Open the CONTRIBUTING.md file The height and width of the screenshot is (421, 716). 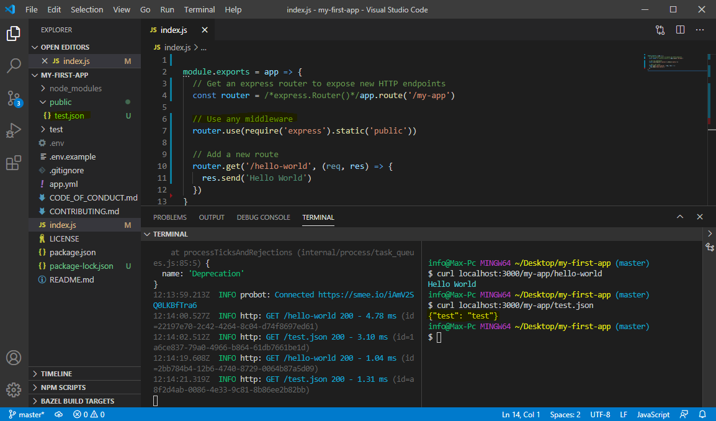(84, 211)
